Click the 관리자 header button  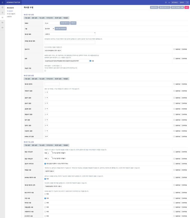pos(182,2)
